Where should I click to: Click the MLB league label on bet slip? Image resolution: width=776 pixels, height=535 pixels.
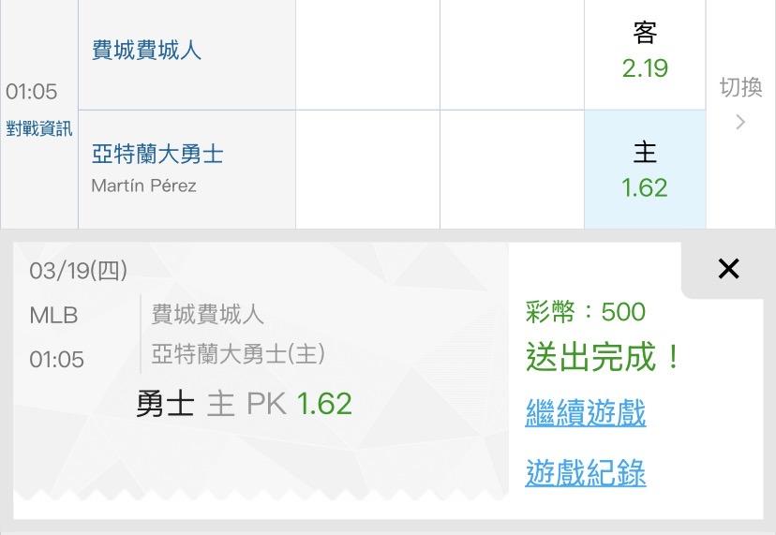(x=53, y=315)
